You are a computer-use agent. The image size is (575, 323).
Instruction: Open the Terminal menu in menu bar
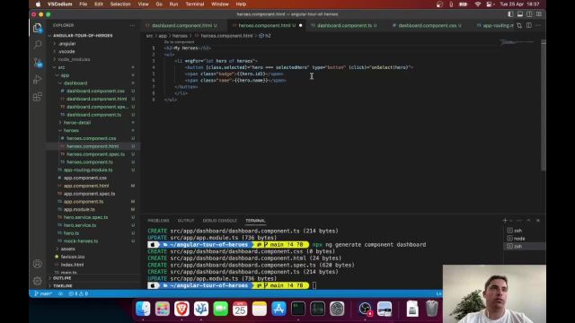pyautogui.click(x=195, y=4)
